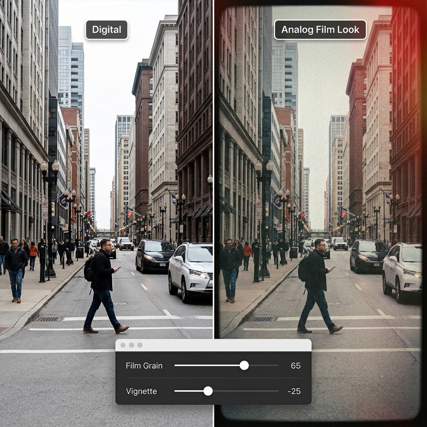Click the walking man in Digital photo

[103, 284]
